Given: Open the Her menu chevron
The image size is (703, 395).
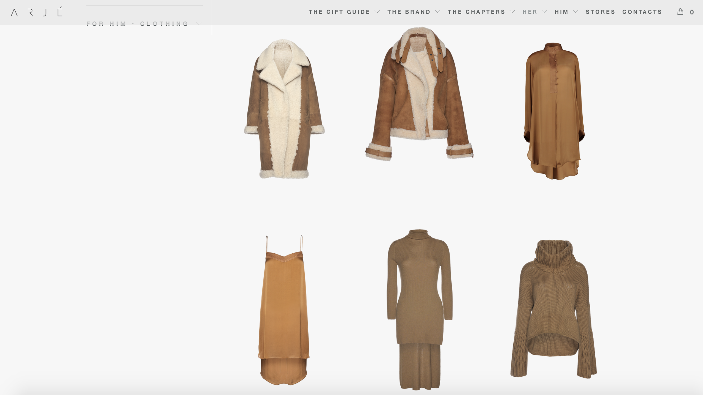Looking at the screenshot, I should 544,12.
